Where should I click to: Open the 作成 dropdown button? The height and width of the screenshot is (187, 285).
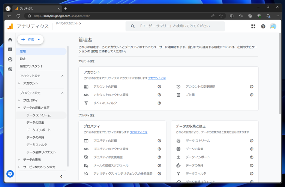pyautogui.click(x=30, y=39)
